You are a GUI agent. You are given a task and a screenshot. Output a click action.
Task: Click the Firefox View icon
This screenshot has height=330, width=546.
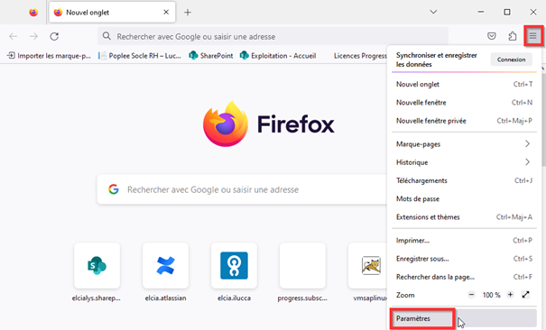(33, 13)
